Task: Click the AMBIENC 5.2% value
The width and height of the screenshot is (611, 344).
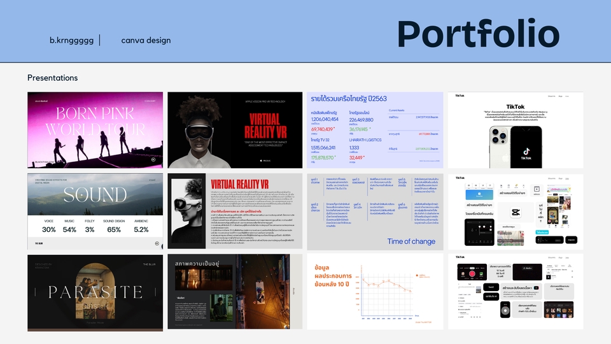Action: [141, 230]
